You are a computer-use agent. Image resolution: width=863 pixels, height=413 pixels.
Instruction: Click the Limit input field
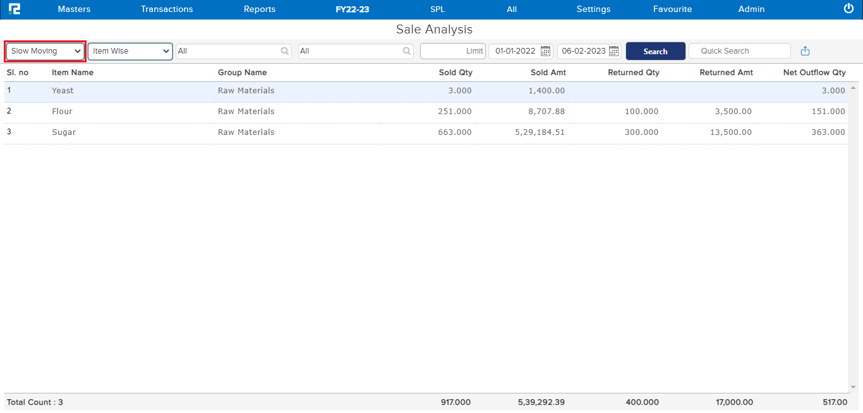[452, 51]
